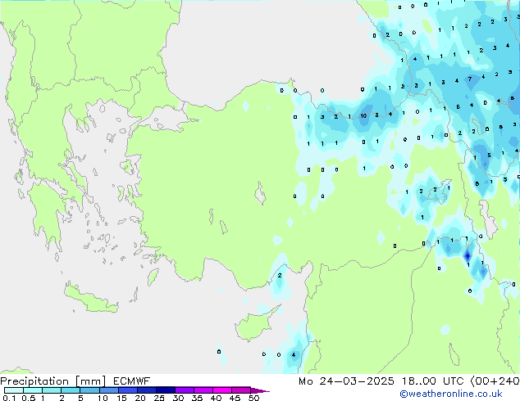
Task: Click the dark blue precipitation maximum spot
Action: click(x=468, y=256)
